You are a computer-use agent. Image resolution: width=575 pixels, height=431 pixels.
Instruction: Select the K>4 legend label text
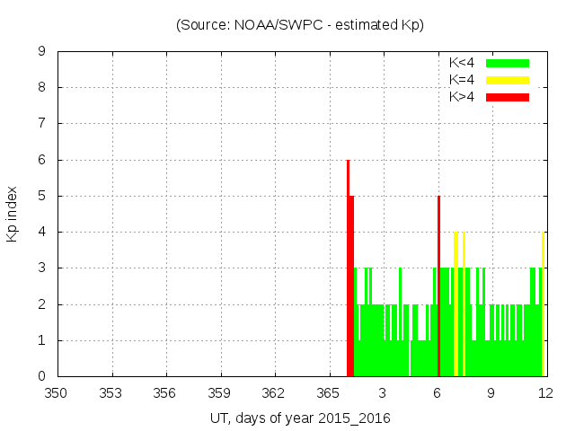pyautogui.click(x=462, y=97)
